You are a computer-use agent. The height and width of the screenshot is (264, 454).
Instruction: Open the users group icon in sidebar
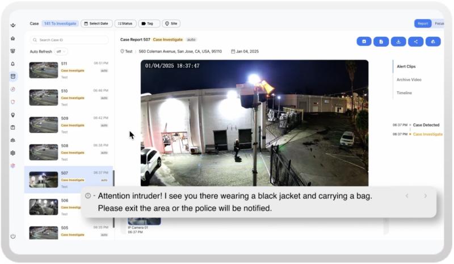point(12,140)
